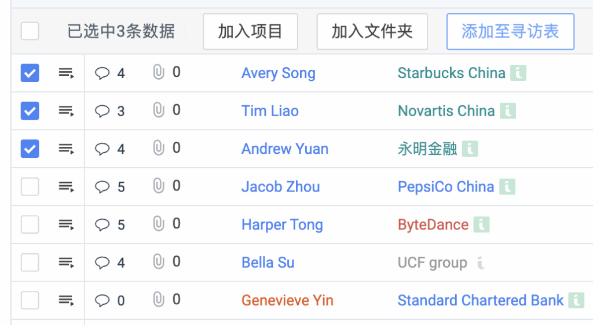Open the Novartis China company link

pyautogui.click(x=446, y=111)
